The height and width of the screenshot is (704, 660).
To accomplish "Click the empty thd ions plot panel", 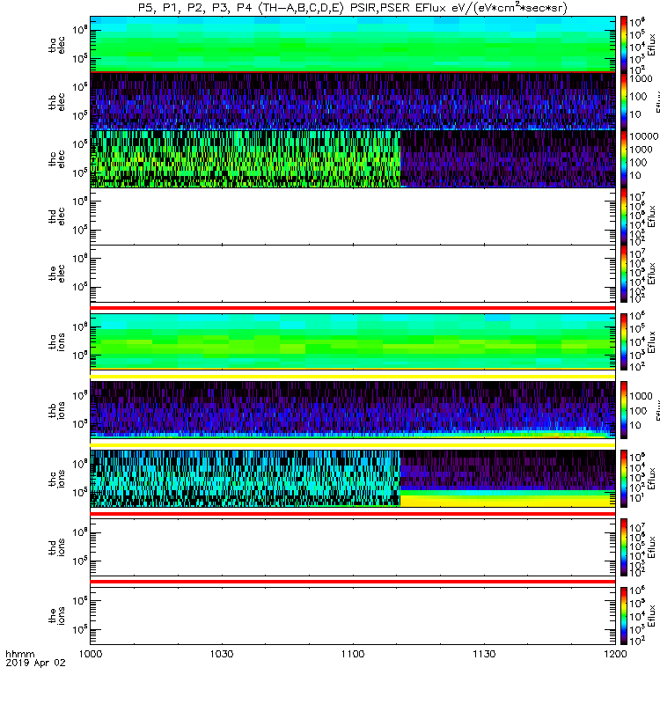I will pyautogui.click(x=353, y=547).
